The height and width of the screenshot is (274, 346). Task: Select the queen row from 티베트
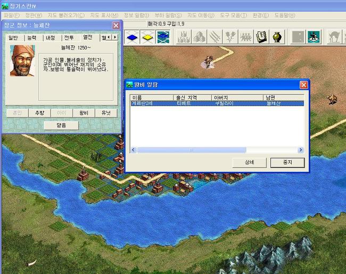tap(217, 103)
